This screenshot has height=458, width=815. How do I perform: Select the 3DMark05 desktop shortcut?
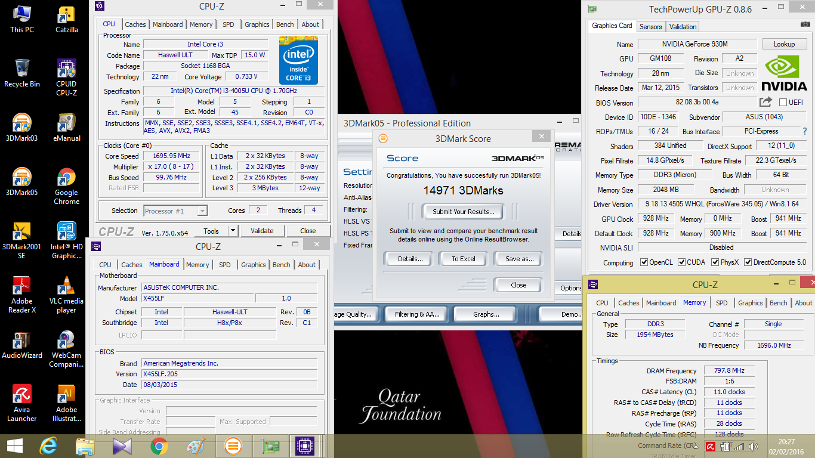pos(22,182)
